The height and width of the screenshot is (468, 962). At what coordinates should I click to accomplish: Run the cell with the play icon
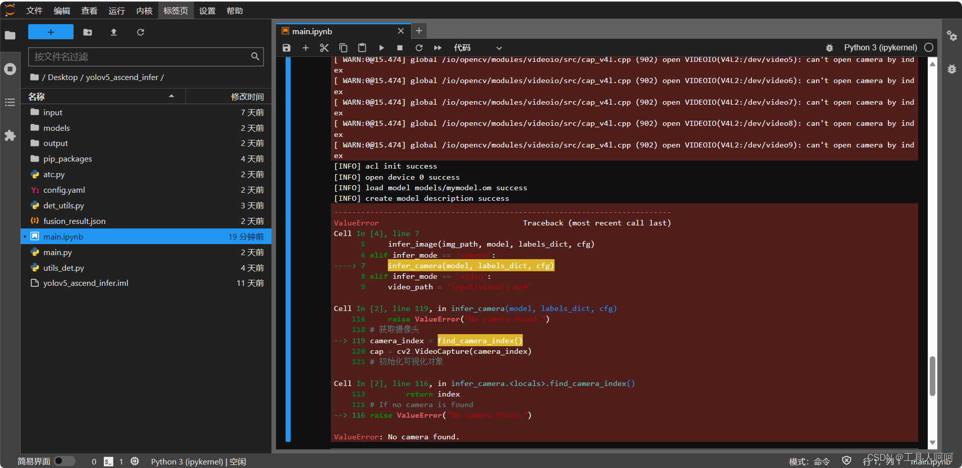pyautogui.click(x=381, y=48)
